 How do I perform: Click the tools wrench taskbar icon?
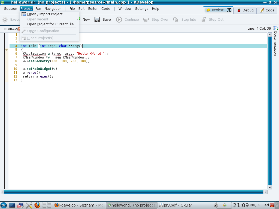pyautogui.click(x=29, y=205)
